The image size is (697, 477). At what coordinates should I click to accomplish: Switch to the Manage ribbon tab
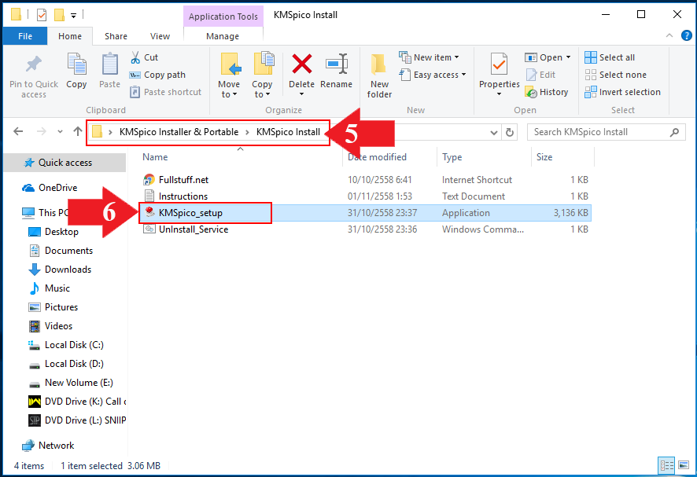223,36
